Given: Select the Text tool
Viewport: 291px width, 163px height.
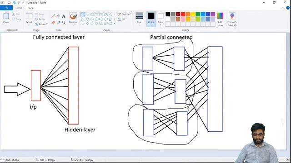Looking at the screenshot, I should click(64, 16).
